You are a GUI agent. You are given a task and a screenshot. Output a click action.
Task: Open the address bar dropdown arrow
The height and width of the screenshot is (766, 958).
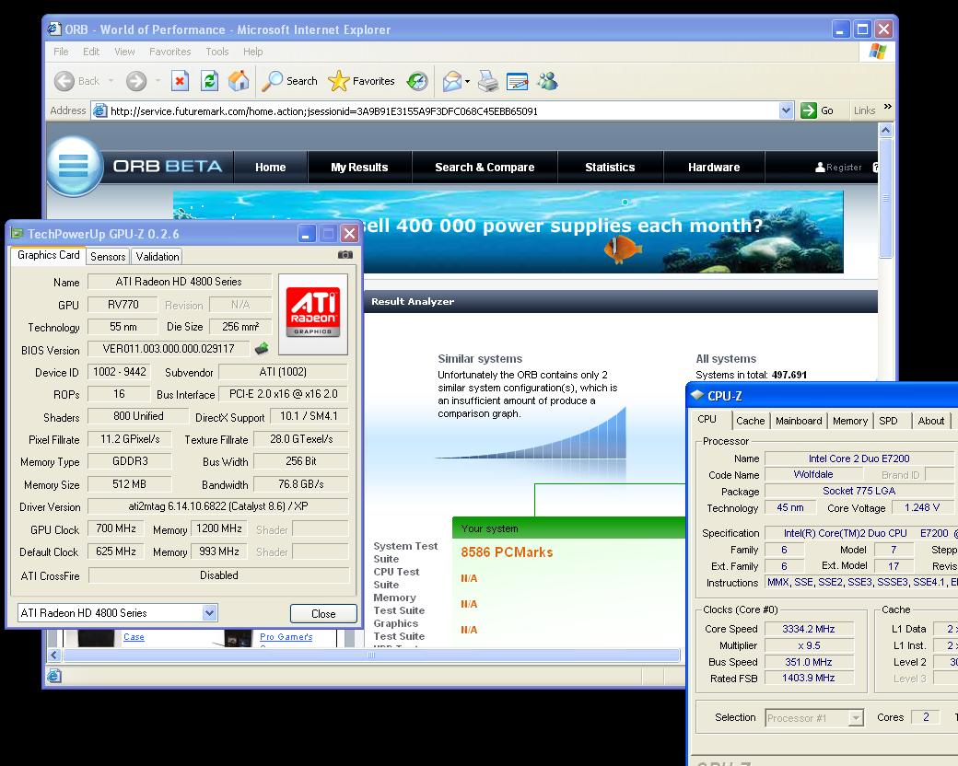(786, 110)
